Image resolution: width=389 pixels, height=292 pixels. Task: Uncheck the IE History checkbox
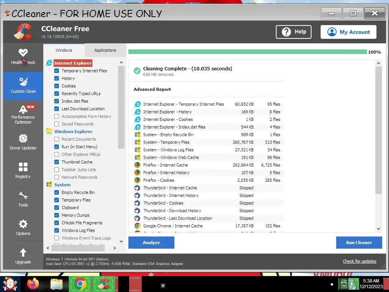[x=57, y=78]
